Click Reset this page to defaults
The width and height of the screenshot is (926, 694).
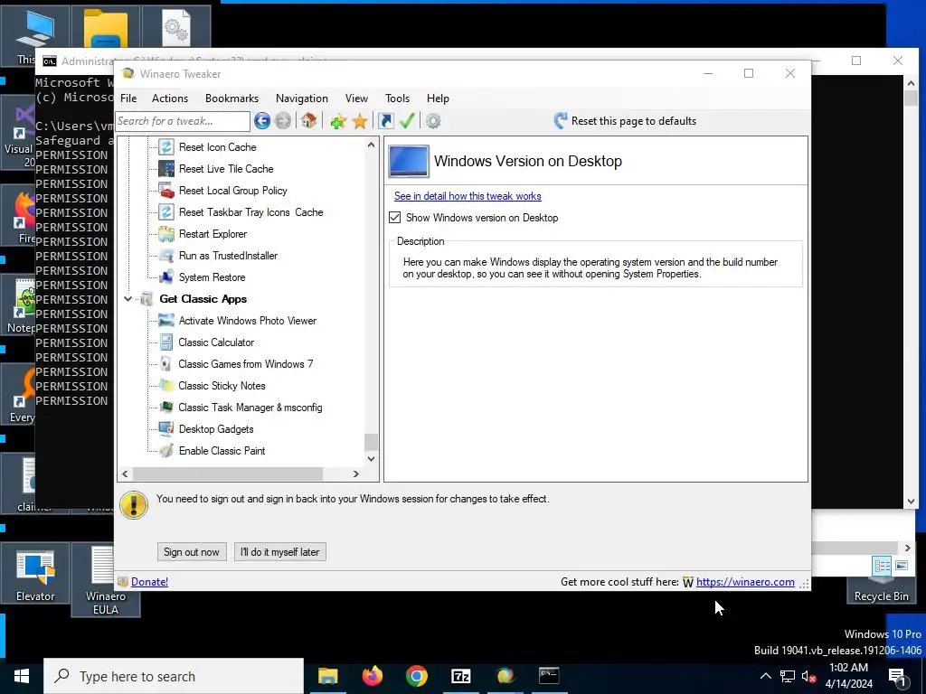point(625,121)
